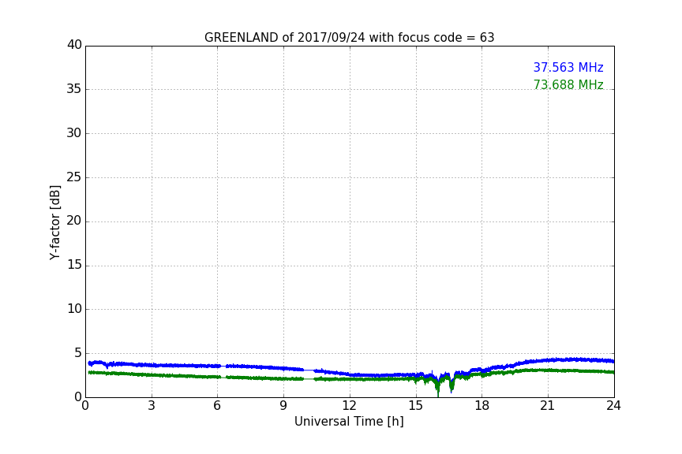Click the x-axis tick value 21
This screenshot has width=682, height=454.
click(x=548, y=406)
